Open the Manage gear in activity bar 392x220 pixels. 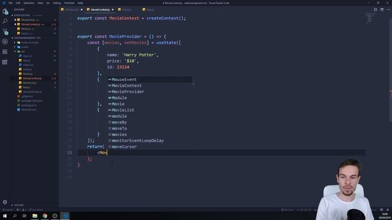(5, 202)
